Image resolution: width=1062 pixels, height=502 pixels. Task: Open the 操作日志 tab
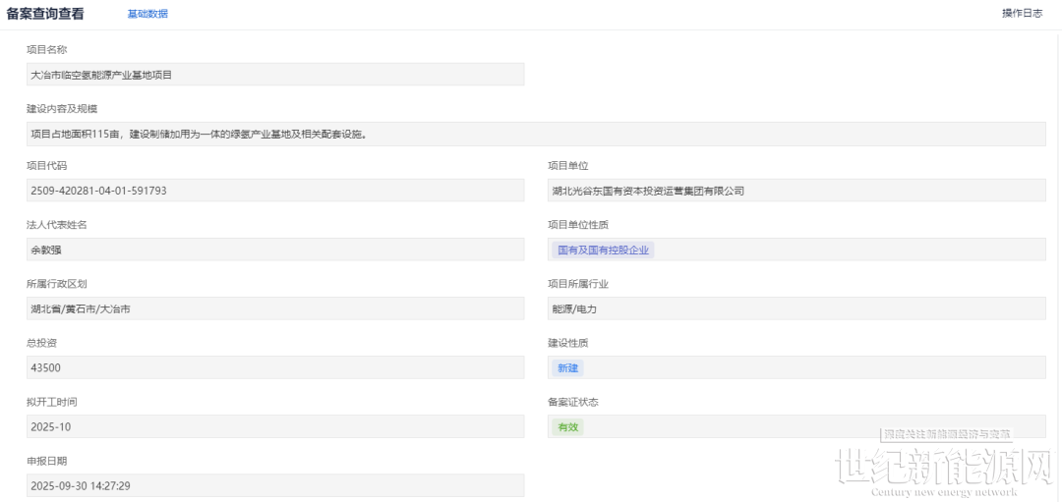1022,14
